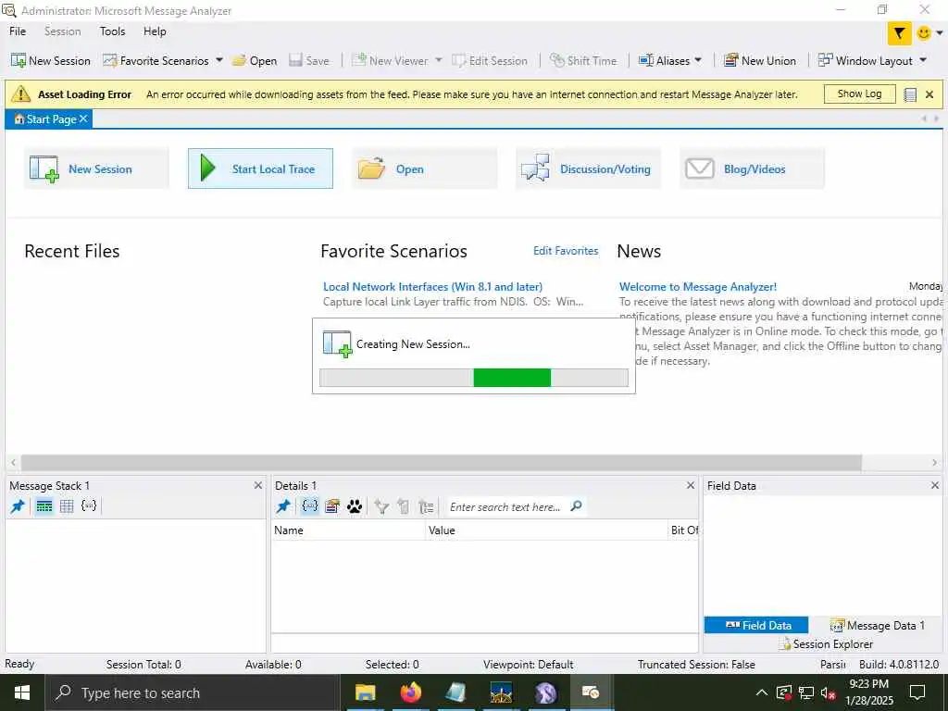This screenshot has width=948, height=711.
Task: Switch to the Message Data 1 tab
Action: (878, 625)
